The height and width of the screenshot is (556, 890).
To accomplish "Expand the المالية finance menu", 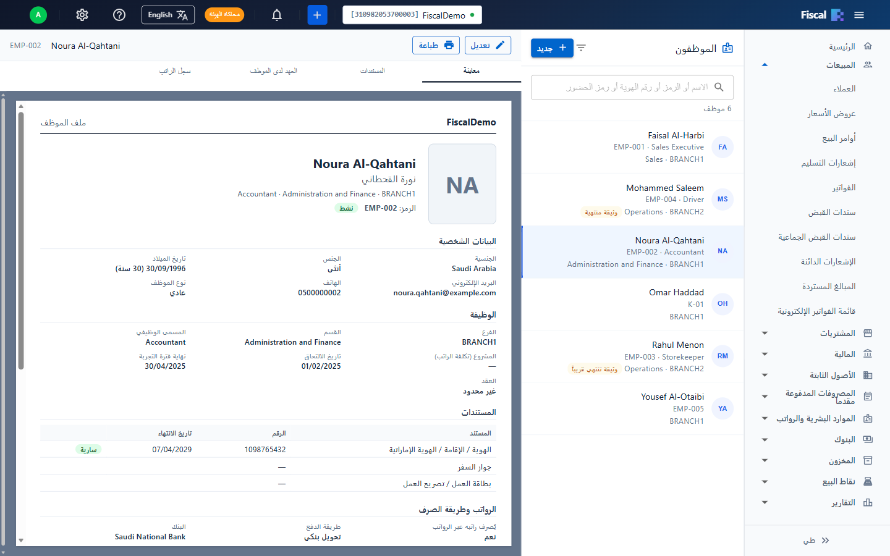I will [765, 354].
